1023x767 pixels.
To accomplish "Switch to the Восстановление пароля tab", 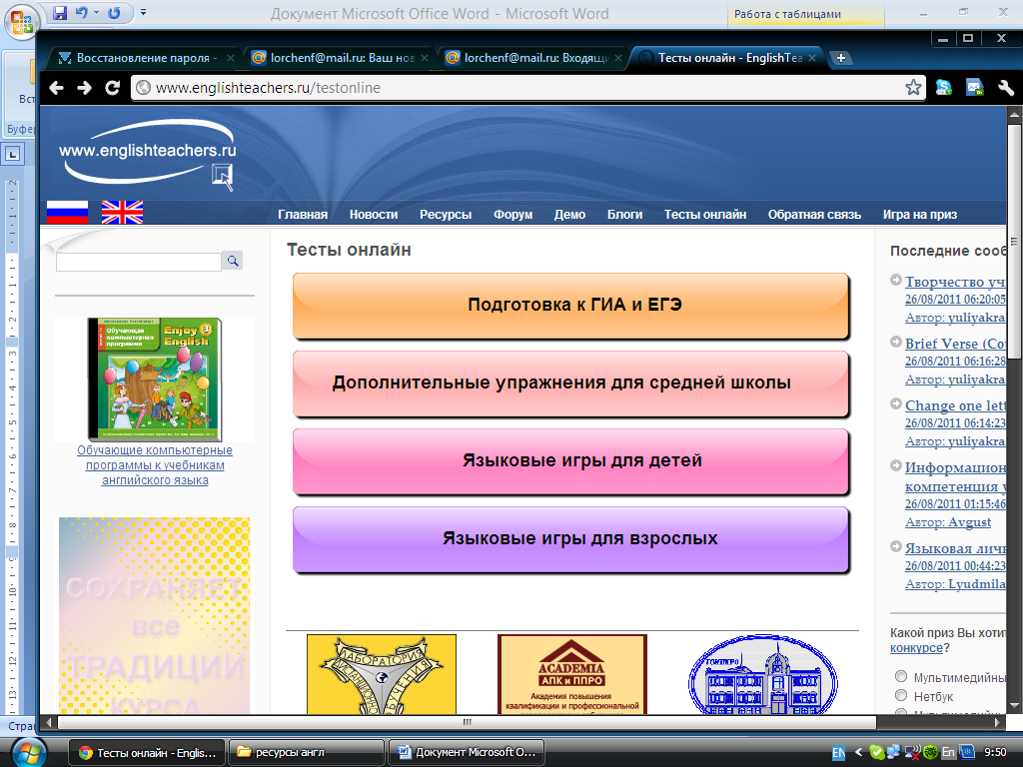I will (x=143, y=58).
